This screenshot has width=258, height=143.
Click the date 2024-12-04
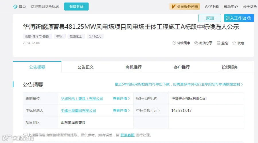coord(31,43)
